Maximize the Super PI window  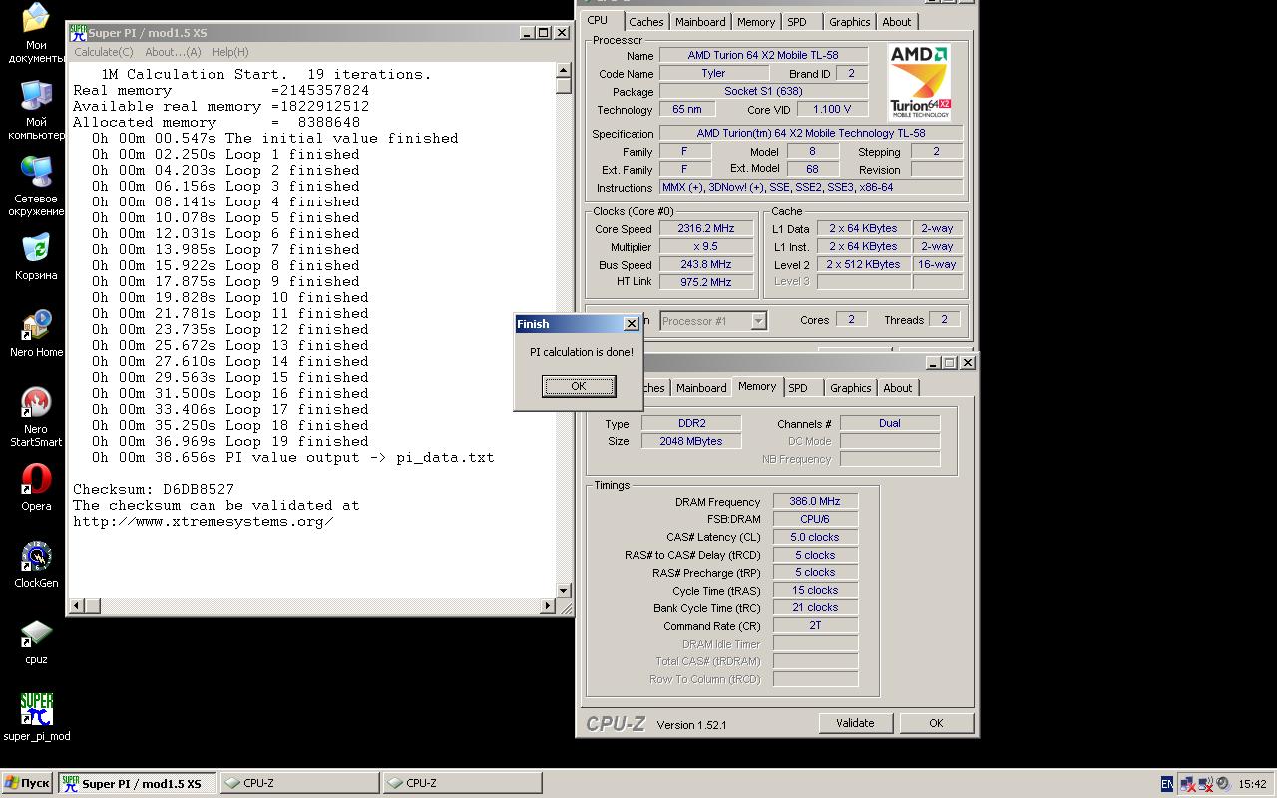(544, 33)
